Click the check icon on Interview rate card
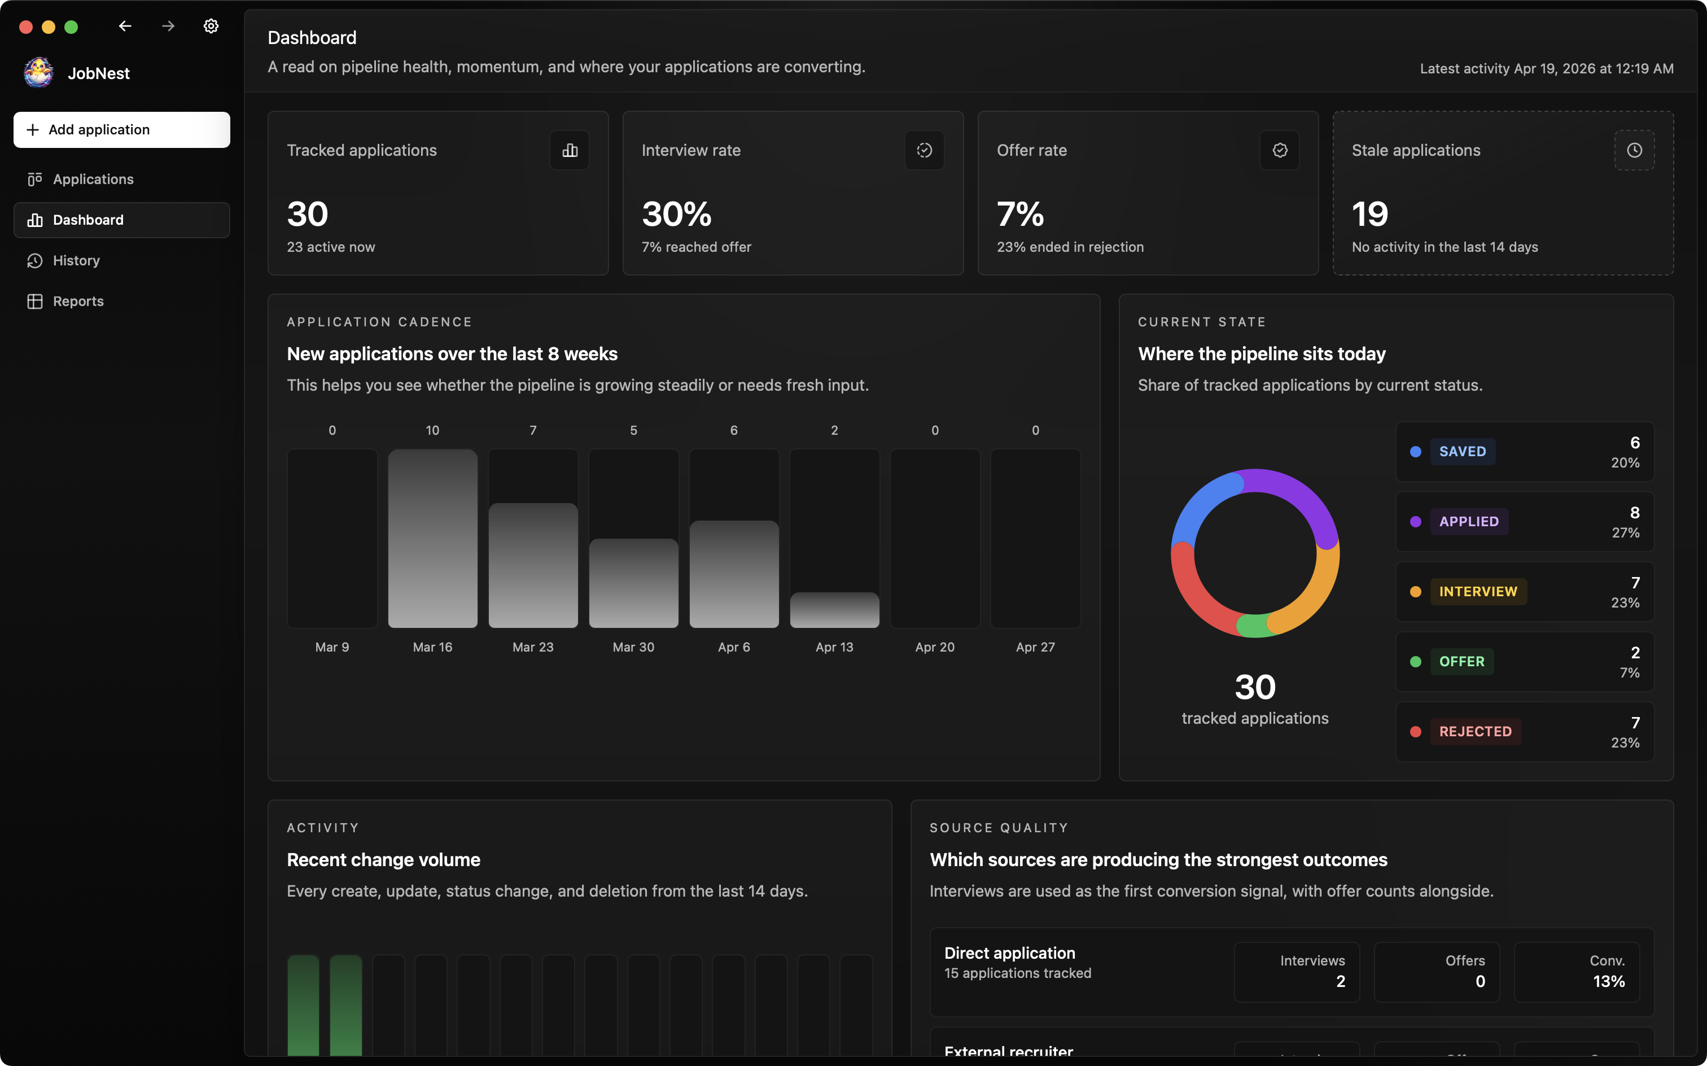 pyautogui.click(x=924, y=150)
